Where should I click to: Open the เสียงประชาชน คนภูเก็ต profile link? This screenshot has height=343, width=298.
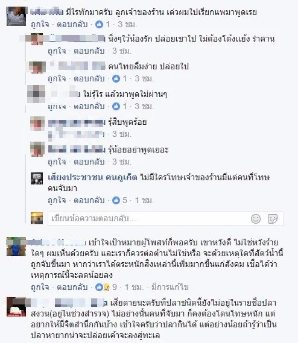pos(92,177)
